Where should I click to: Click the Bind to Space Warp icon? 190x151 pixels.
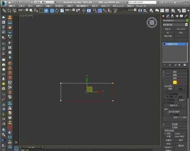[x=15, y=11]
